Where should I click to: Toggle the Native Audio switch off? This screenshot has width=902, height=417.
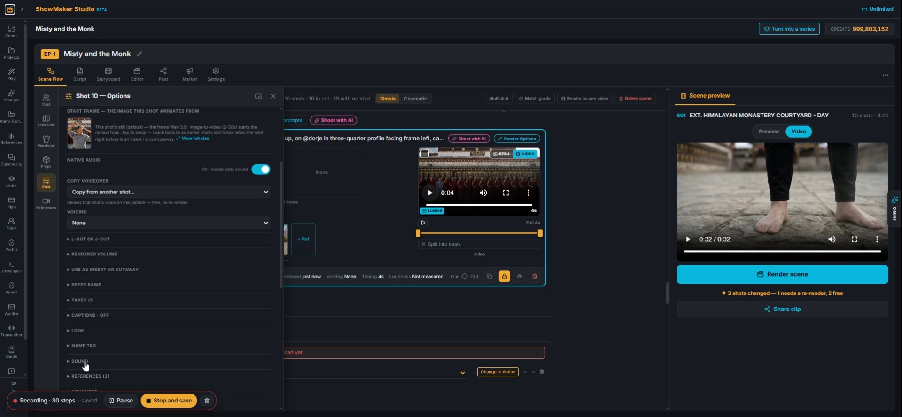coord(261,169)
